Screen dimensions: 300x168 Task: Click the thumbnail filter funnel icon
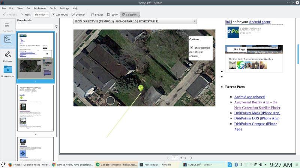(x=57, y=27)
